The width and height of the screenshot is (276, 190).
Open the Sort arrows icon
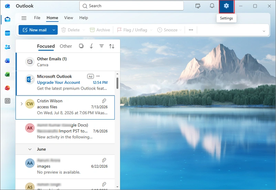point(112,46)
